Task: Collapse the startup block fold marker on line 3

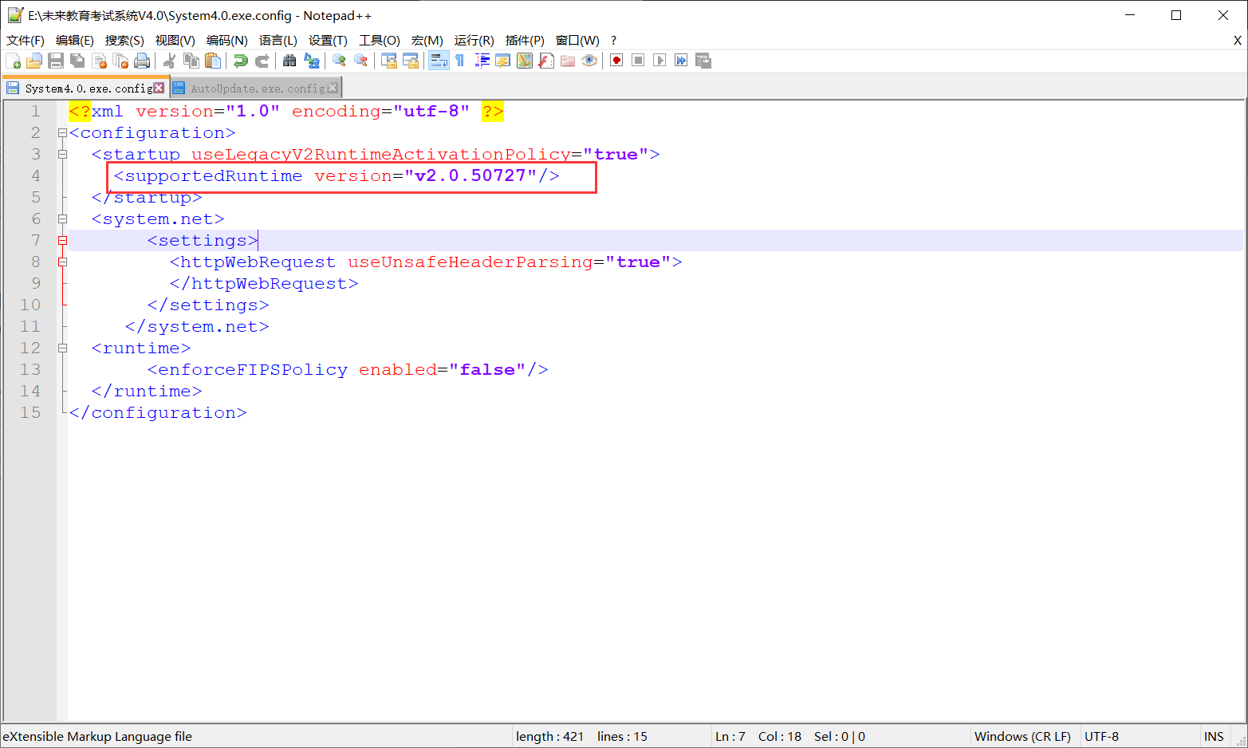Action: [62, 154]
